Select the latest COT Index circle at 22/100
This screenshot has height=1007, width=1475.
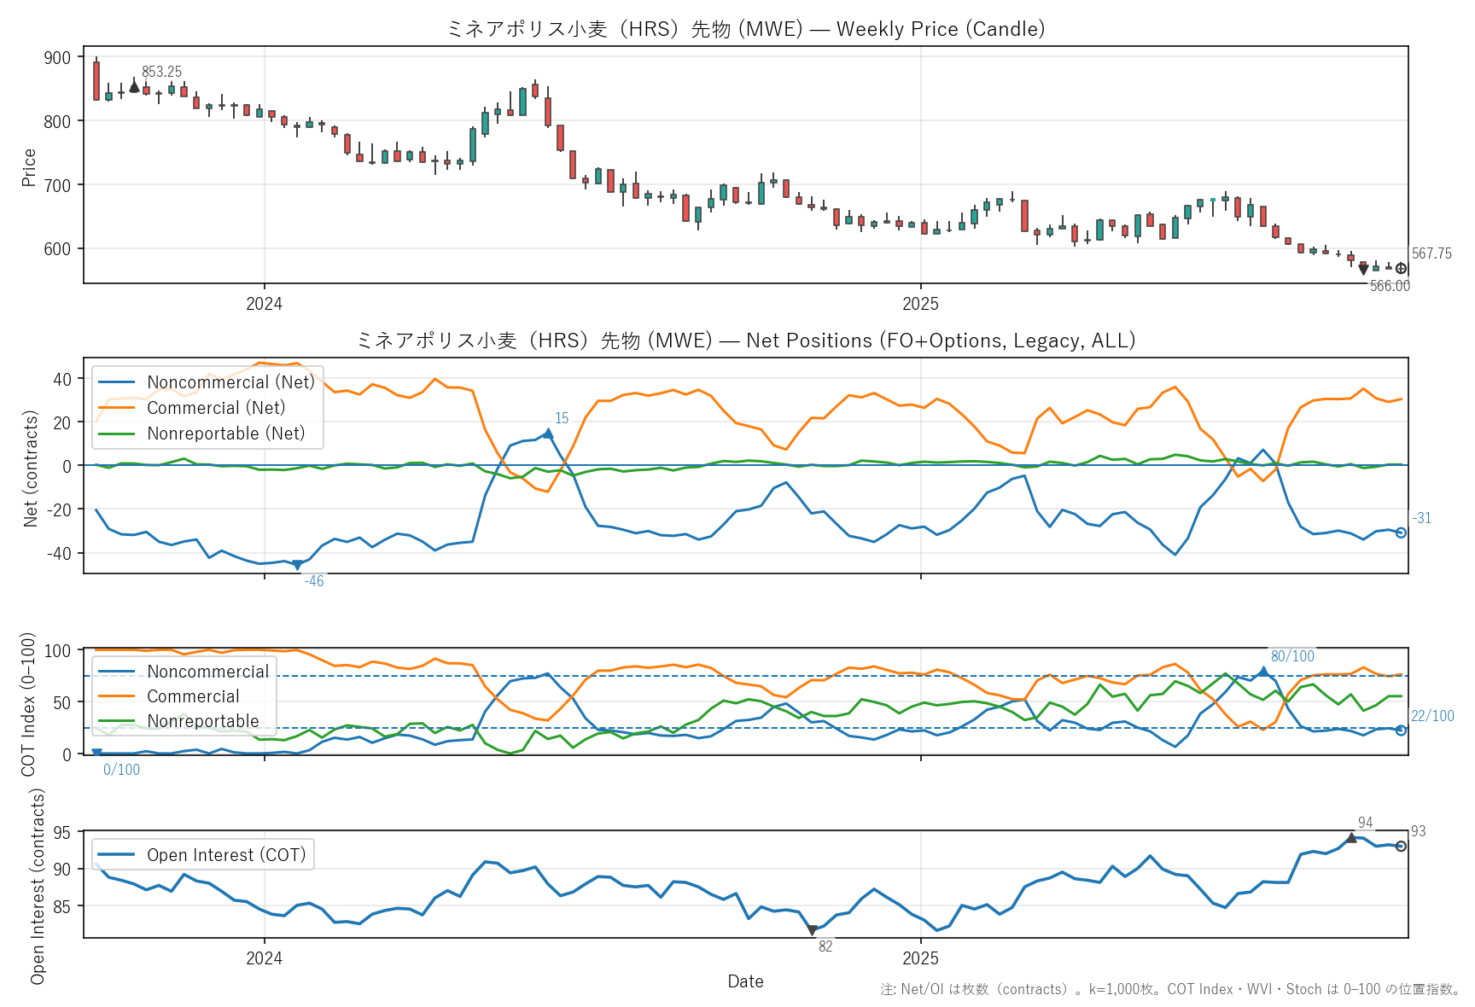(1401, 731)
